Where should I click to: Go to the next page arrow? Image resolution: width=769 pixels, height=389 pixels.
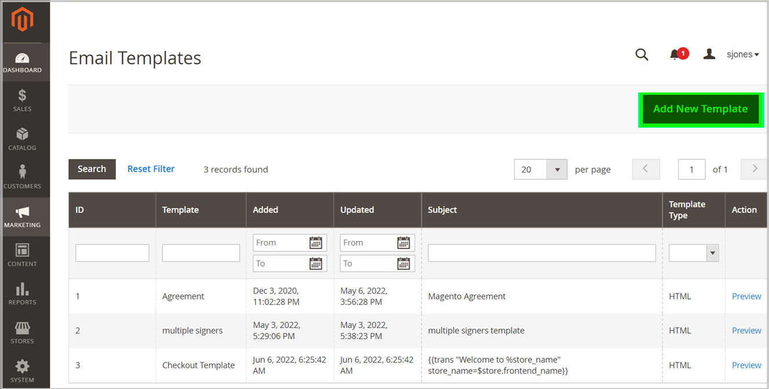coord(754,169)
